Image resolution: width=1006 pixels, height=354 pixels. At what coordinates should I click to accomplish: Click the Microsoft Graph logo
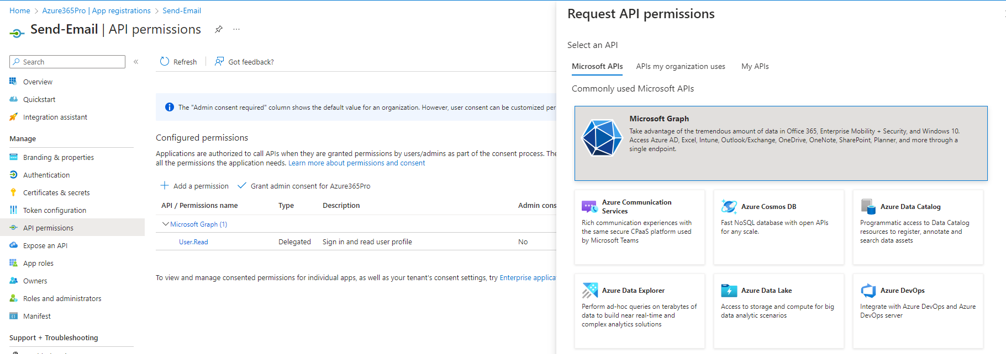click(602, 138)
